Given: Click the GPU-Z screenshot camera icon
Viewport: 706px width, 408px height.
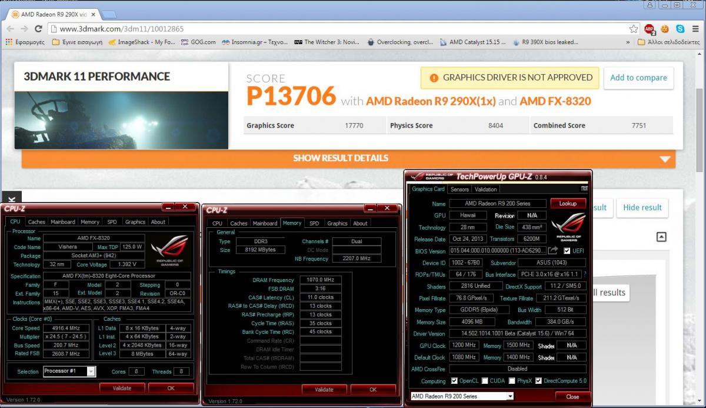Looking at the screenshot, I should click(x=584, y=189).
